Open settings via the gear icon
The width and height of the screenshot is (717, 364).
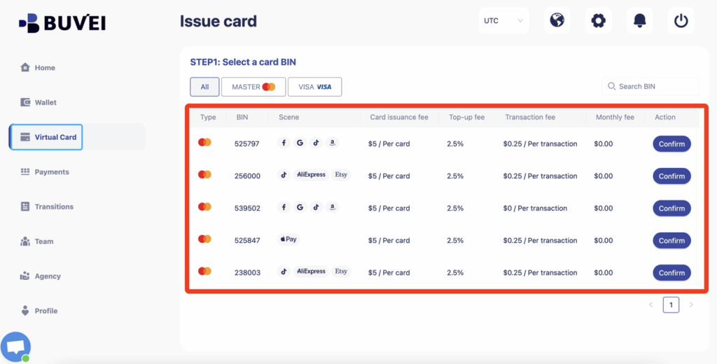pyautogui.click(x=598, y=20)
